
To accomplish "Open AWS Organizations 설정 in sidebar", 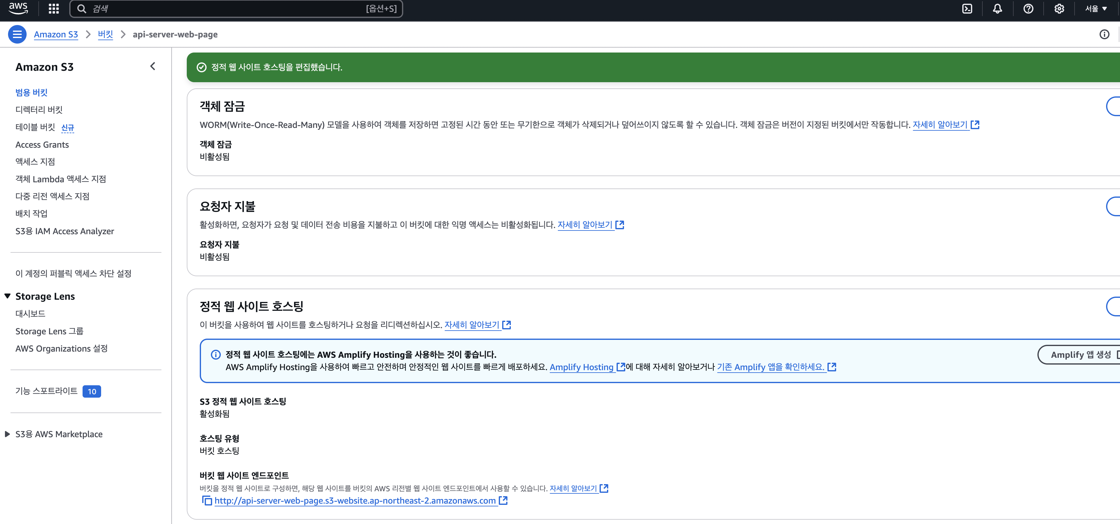I will click(62, 349).
